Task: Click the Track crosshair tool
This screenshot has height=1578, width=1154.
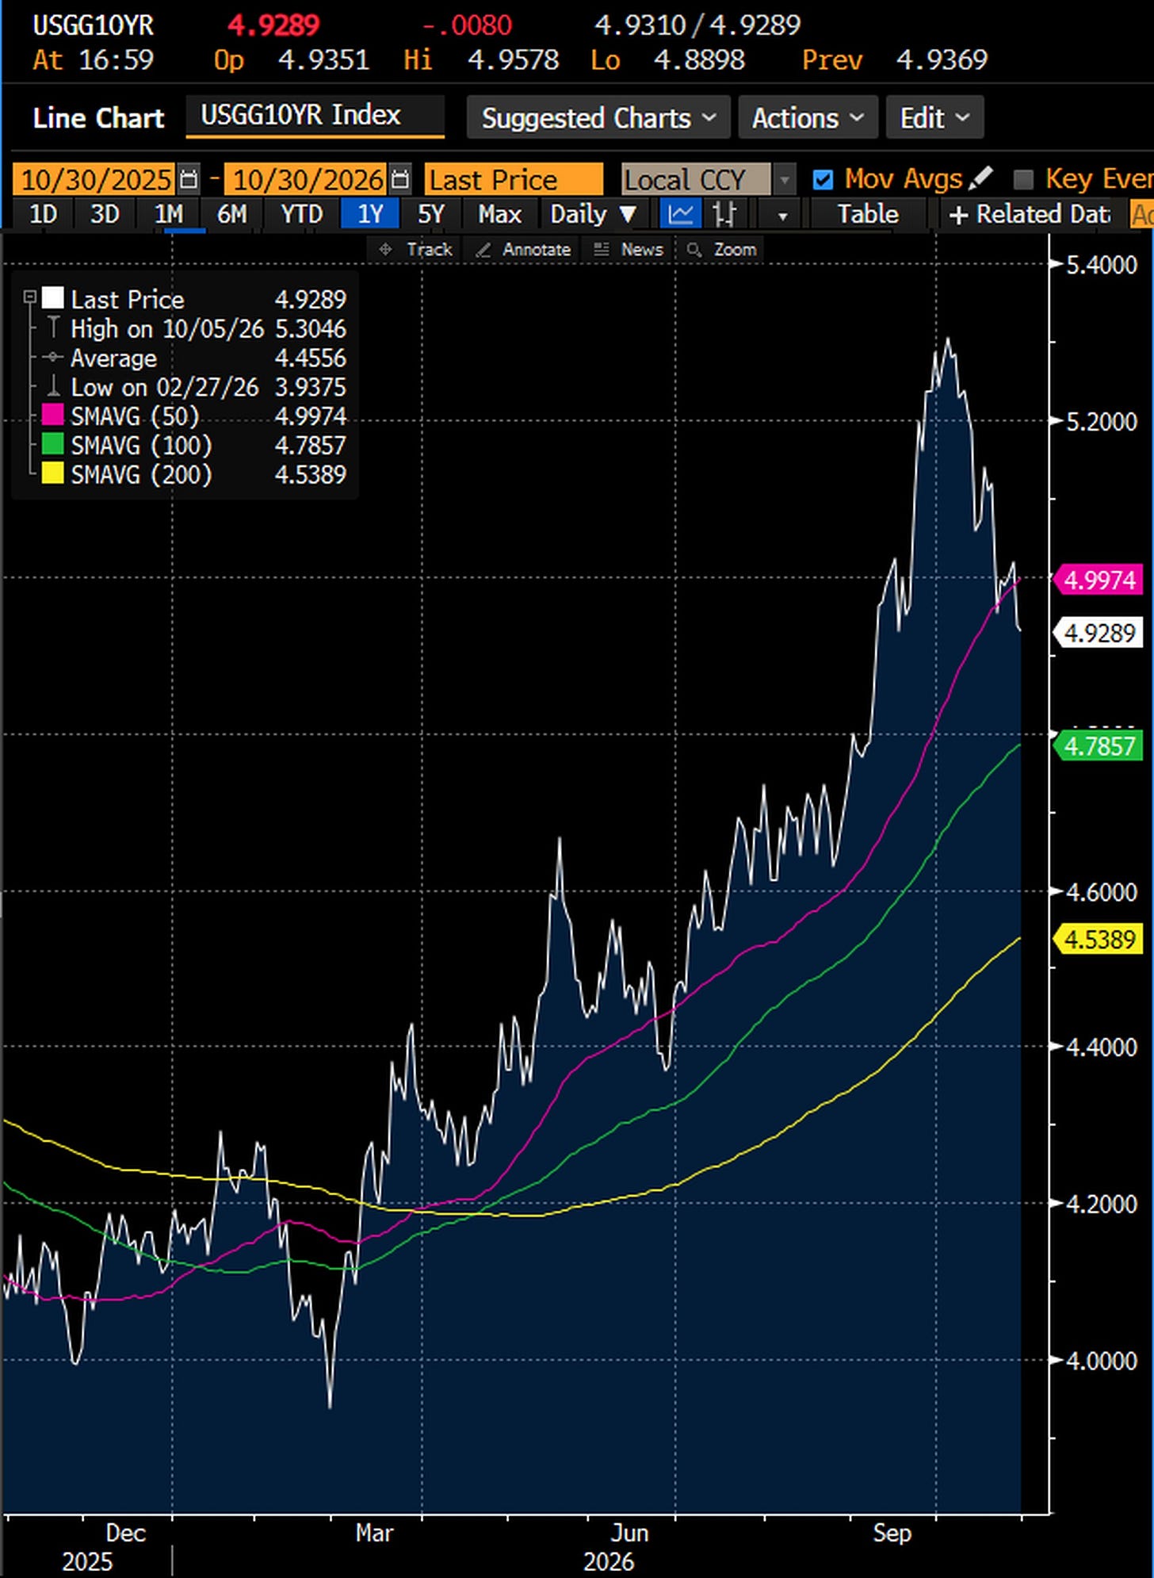Action: click(415, 250)
